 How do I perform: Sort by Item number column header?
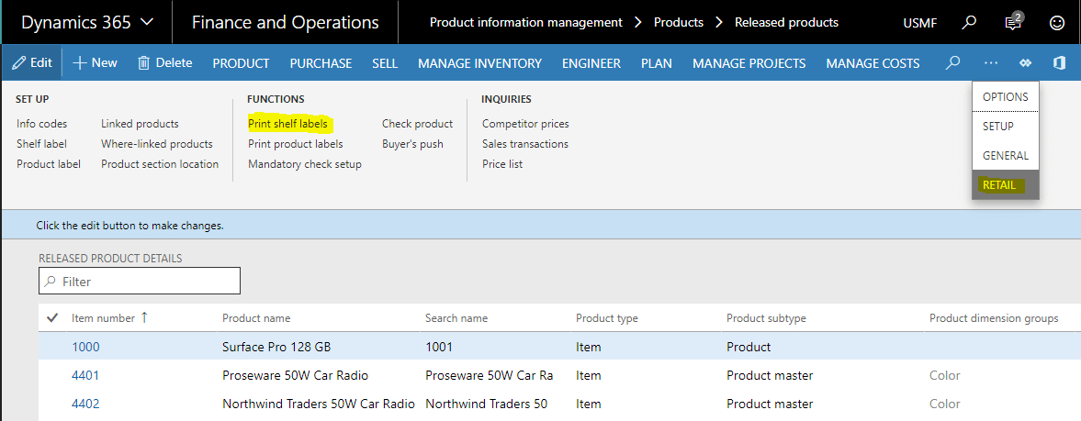tap(103, 318)
